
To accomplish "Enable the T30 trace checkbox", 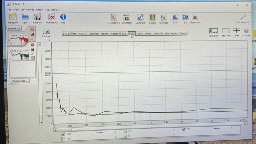I will click(x=64, y=139).
